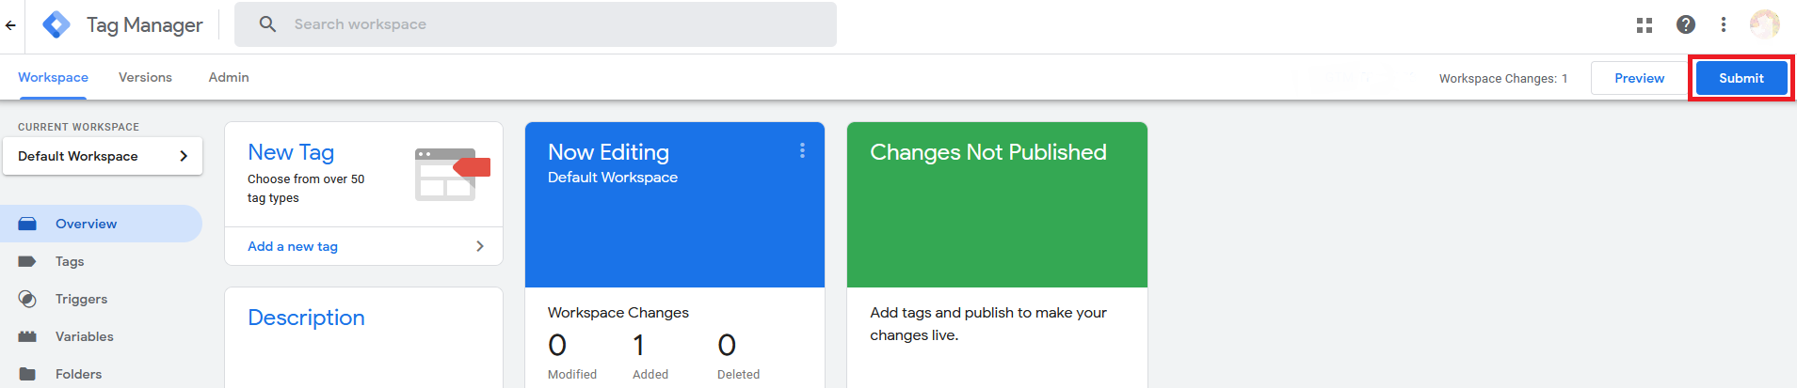Click the back arrow icon
This screenshot has width=1797, height=388.
pos(10,25)
